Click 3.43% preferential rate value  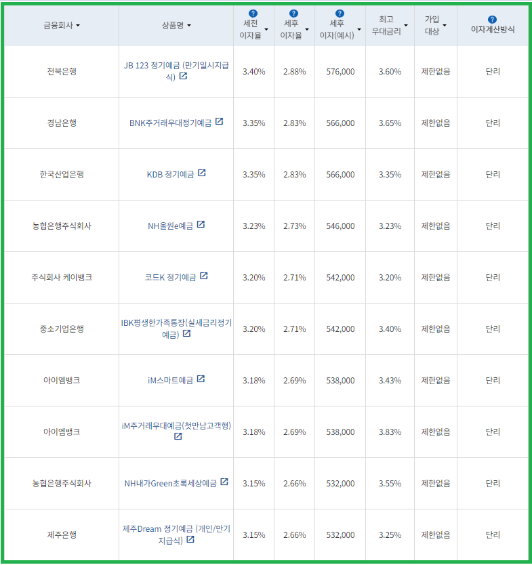coord(390,381)
